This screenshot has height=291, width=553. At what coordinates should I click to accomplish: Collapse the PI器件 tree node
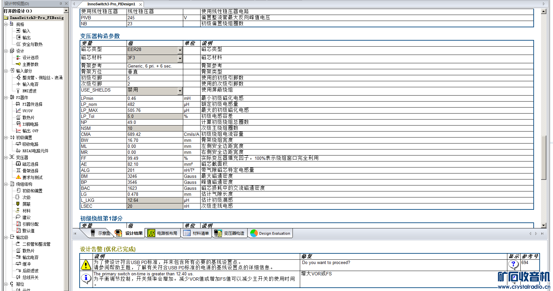coord(6,98)
